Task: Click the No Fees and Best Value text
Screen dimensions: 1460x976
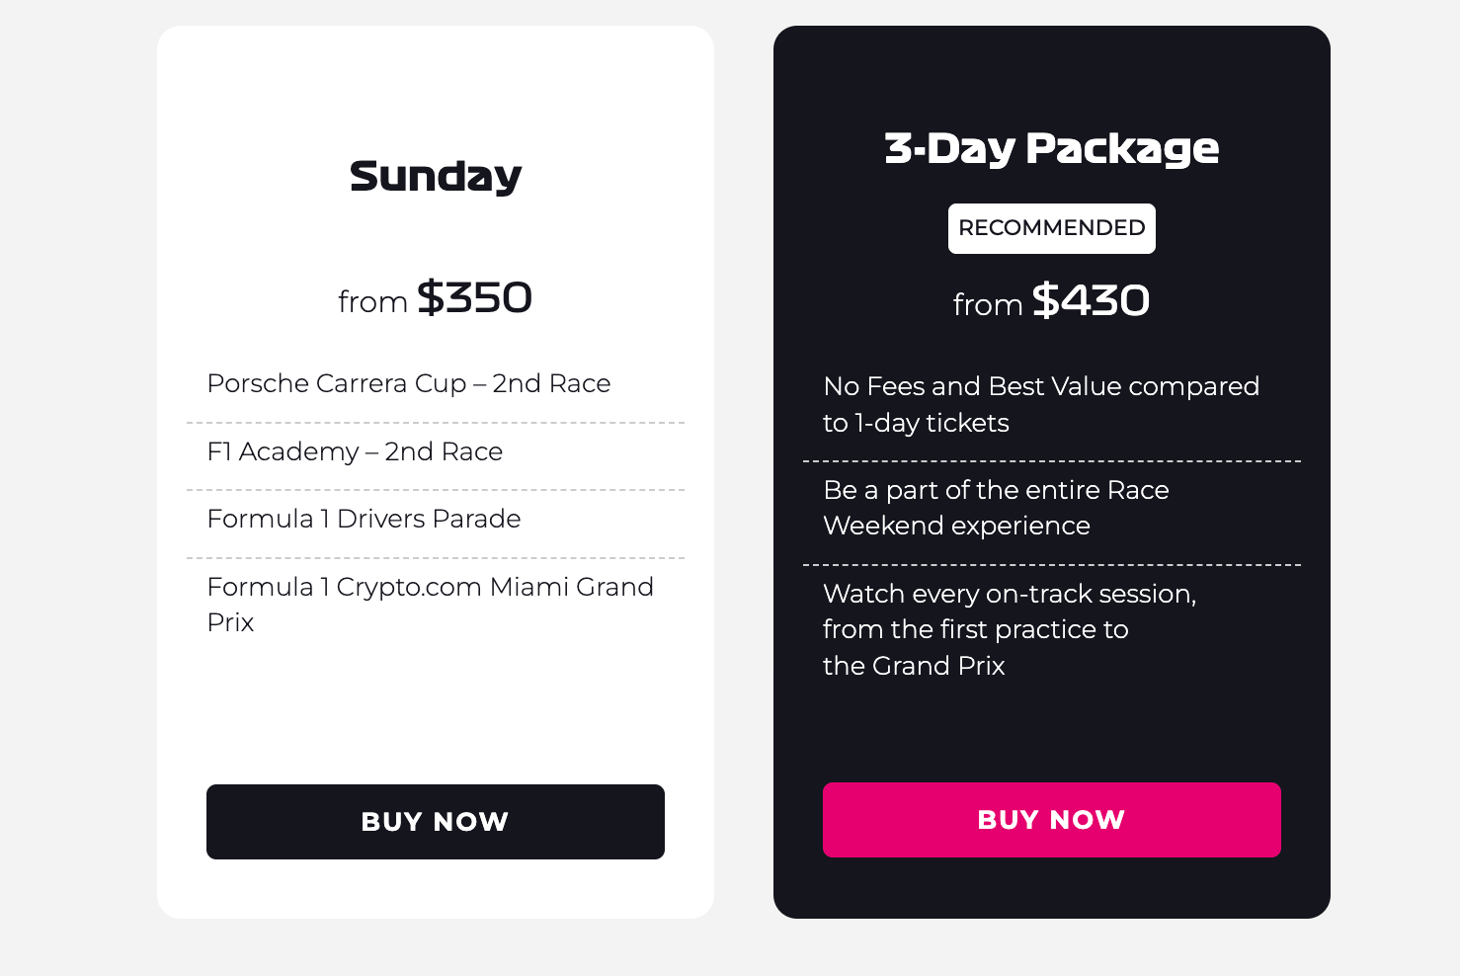Action: [x=1041, y=404]
